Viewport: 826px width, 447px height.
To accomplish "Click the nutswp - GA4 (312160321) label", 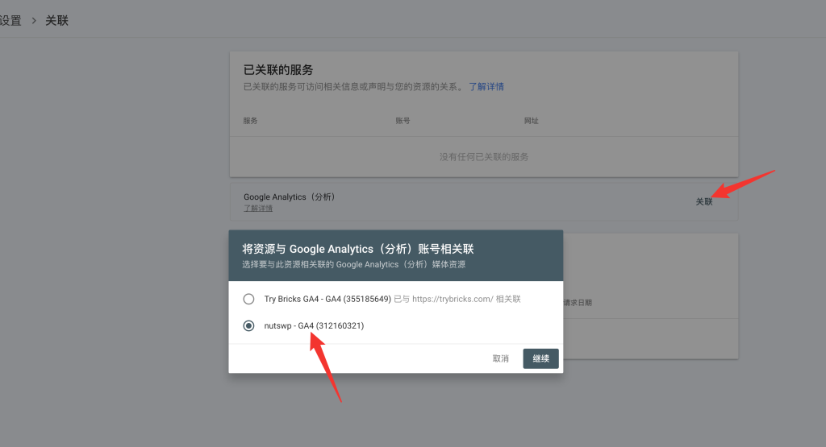I will tap(314, 326).
